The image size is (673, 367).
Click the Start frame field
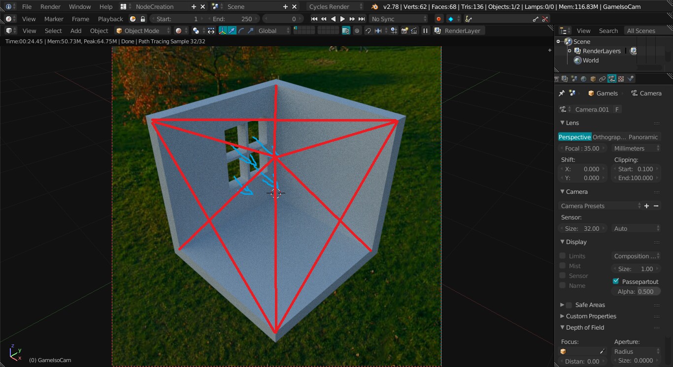click(x=177, y=19)
